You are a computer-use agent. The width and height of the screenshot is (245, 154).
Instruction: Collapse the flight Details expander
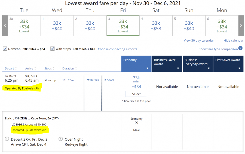pos(93,80)
